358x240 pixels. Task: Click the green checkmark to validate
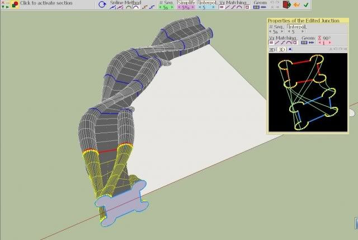(x=306, y=5)
